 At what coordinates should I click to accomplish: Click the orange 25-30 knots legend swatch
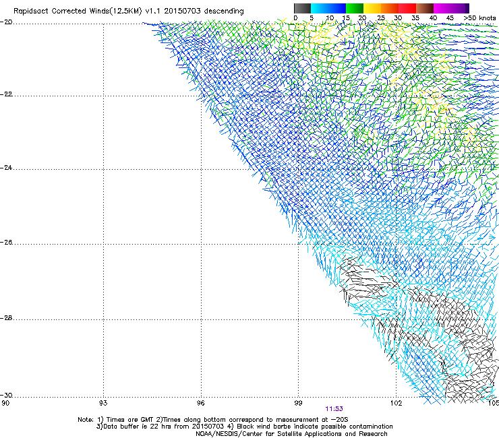tap(390, 8)
